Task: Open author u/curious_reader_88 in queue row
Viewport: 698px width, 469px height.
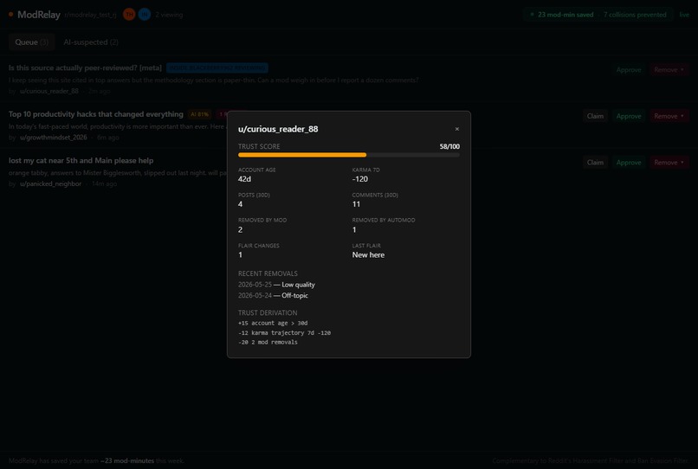Action: pyautogui.click(x=49, y=91)
